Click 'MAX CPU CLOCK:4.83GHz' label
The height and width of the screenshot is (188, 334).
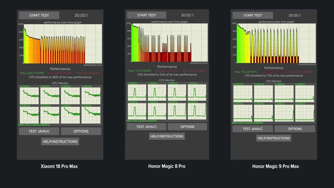(x=247, y=123)
